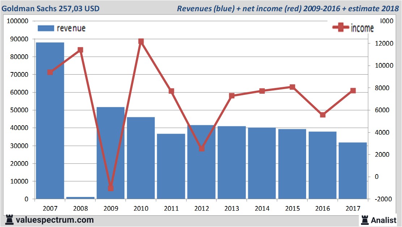The width and height of the screenshot is (402, 227).
Task: Select the 2009 negative income data point
Action: pyautogui.click(x=111, y=188)
